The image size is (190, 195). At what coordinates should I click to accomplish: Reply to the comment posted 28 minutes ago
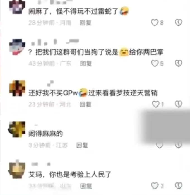click(85, 23)
